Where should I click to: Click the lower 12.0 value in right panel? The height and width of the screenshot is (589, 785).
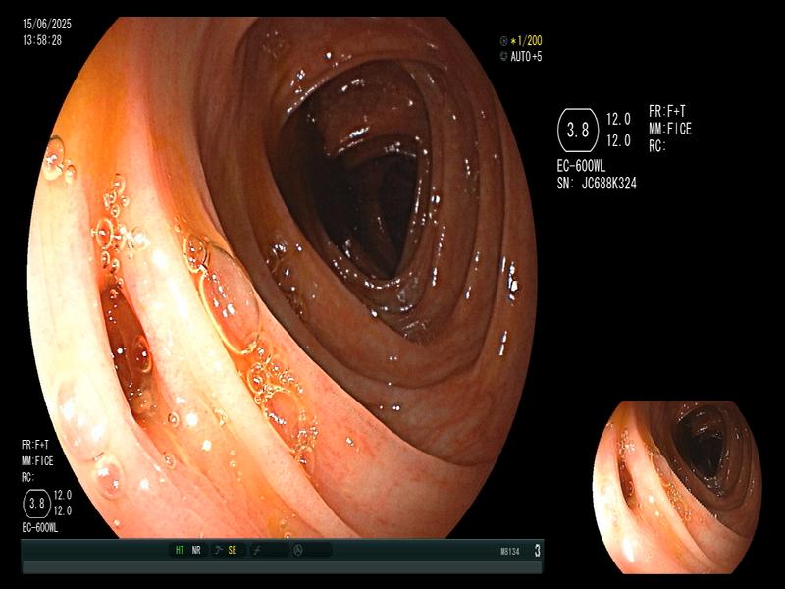(618, 141)
